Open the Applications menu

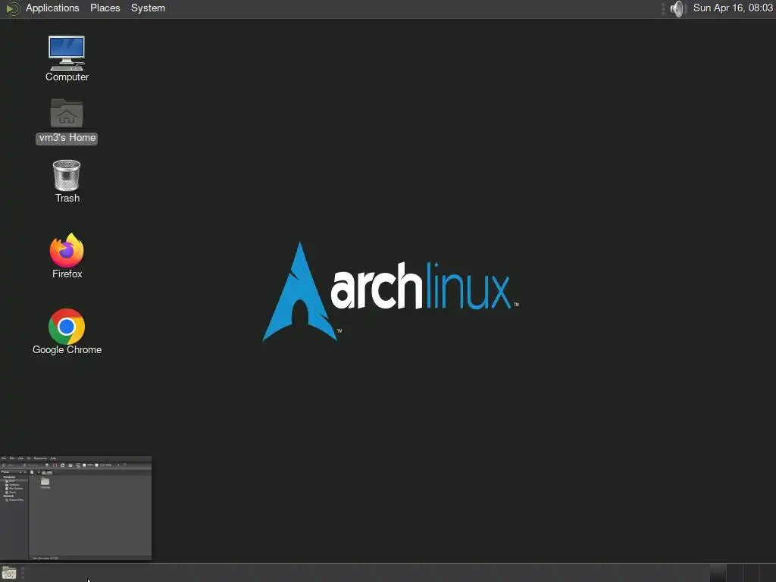pyautogui.click(x=52, y=8)
